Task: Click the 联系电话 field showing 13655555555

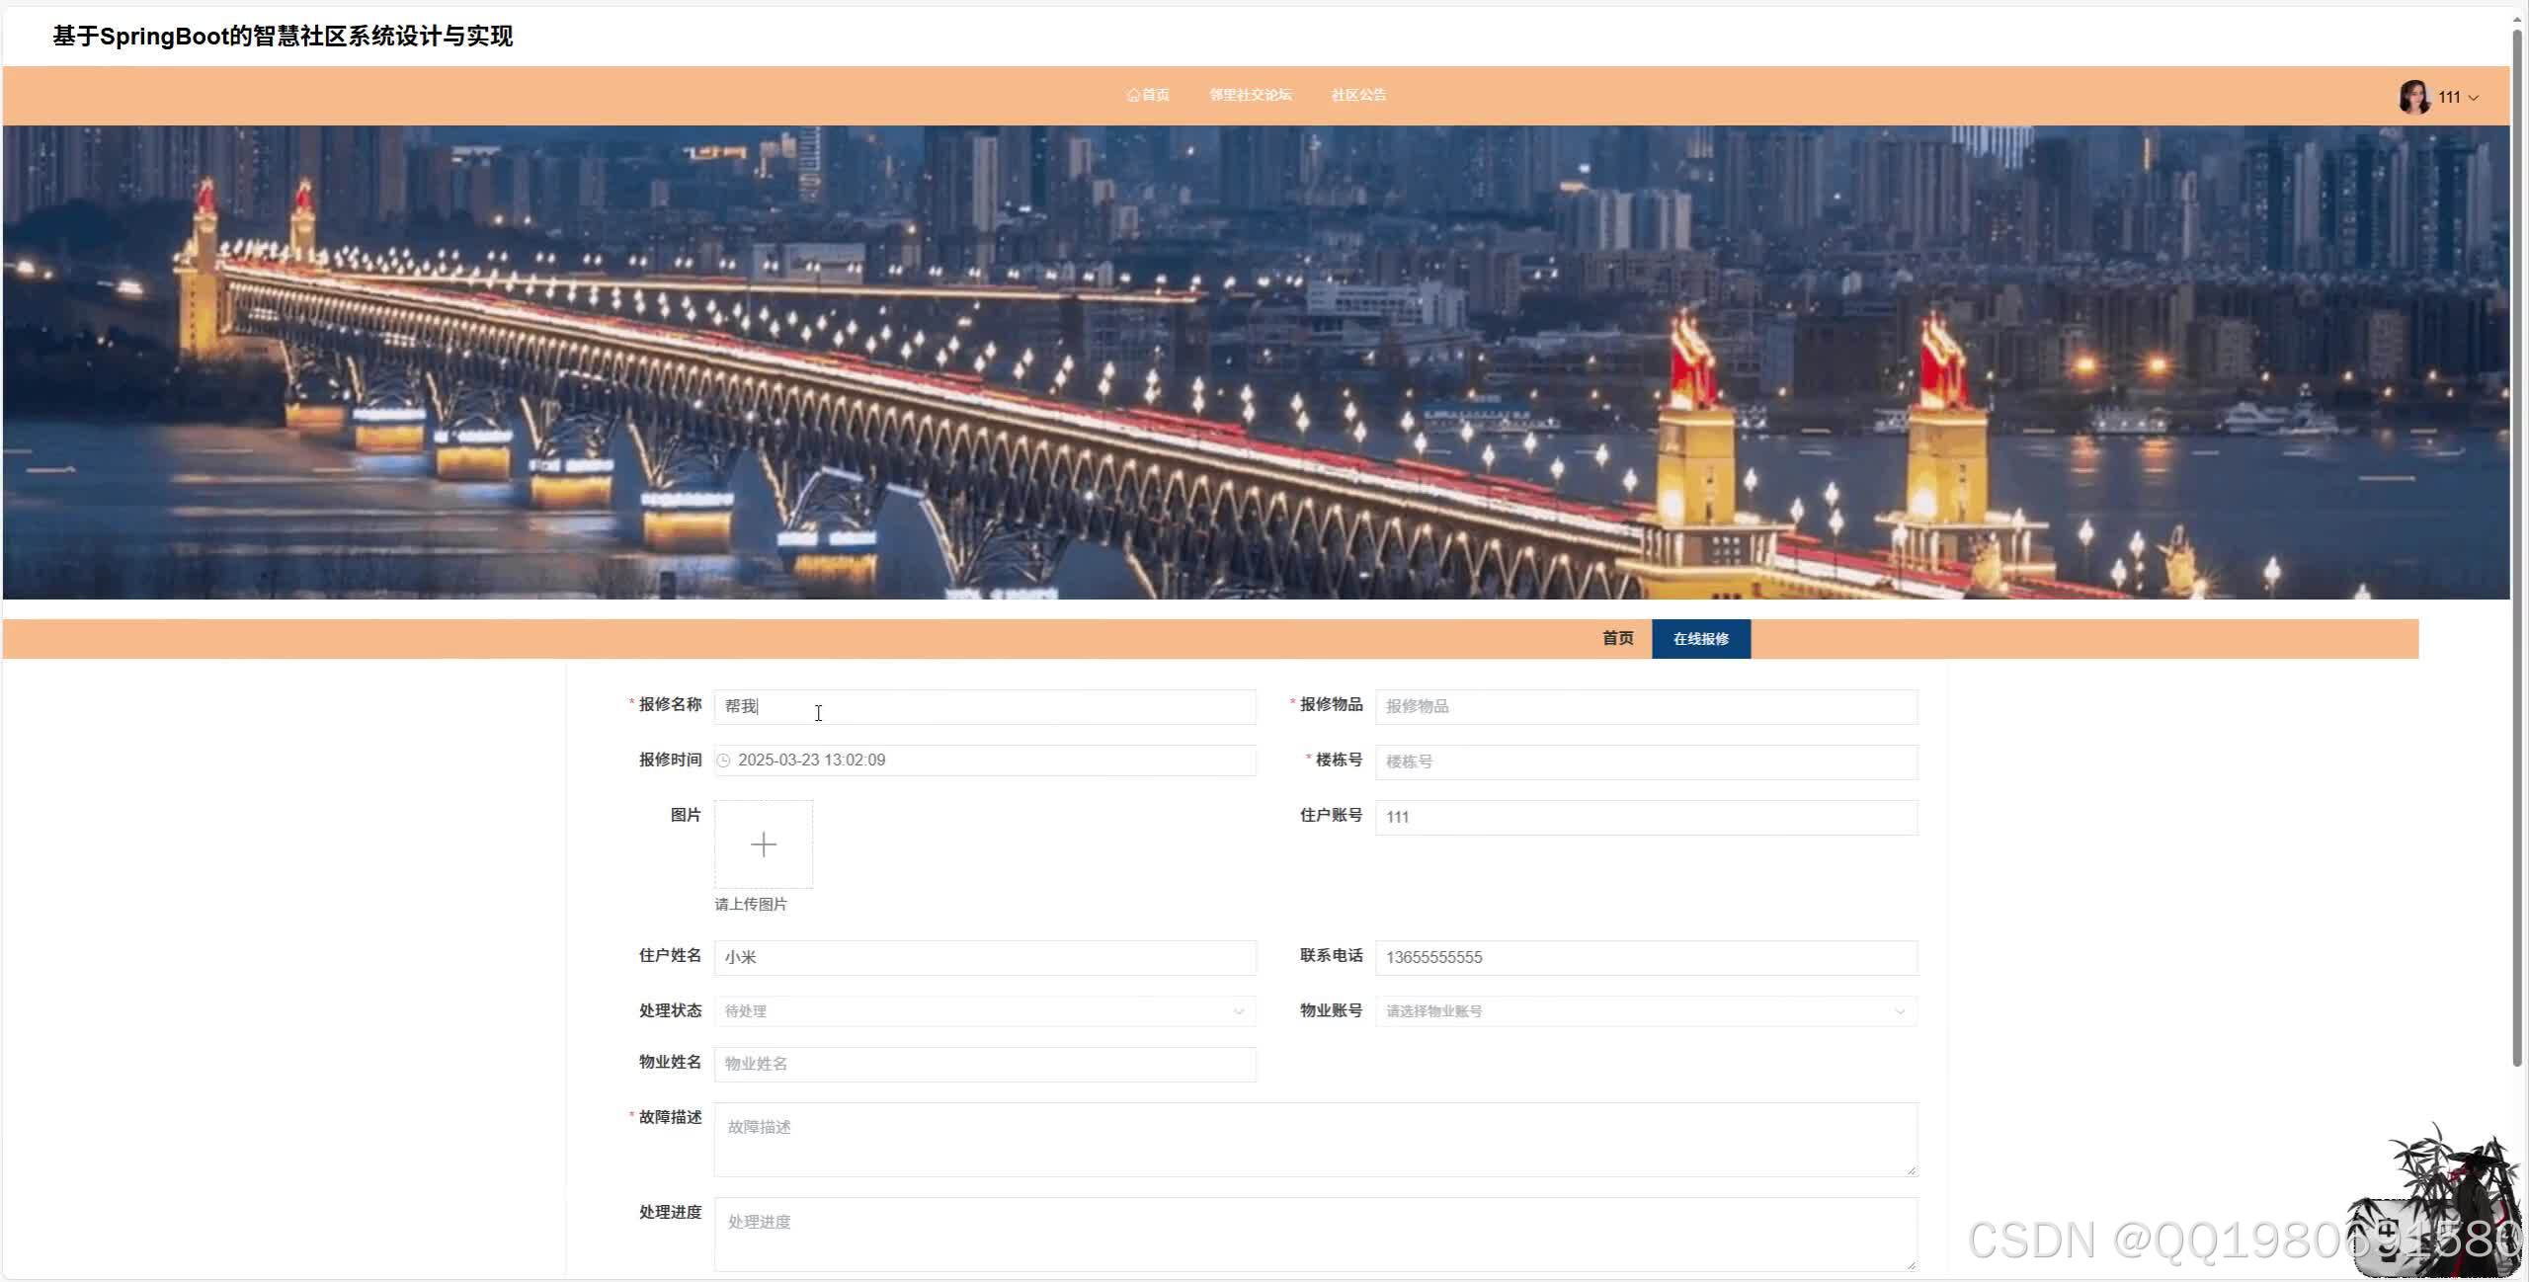Action: 1645,957
